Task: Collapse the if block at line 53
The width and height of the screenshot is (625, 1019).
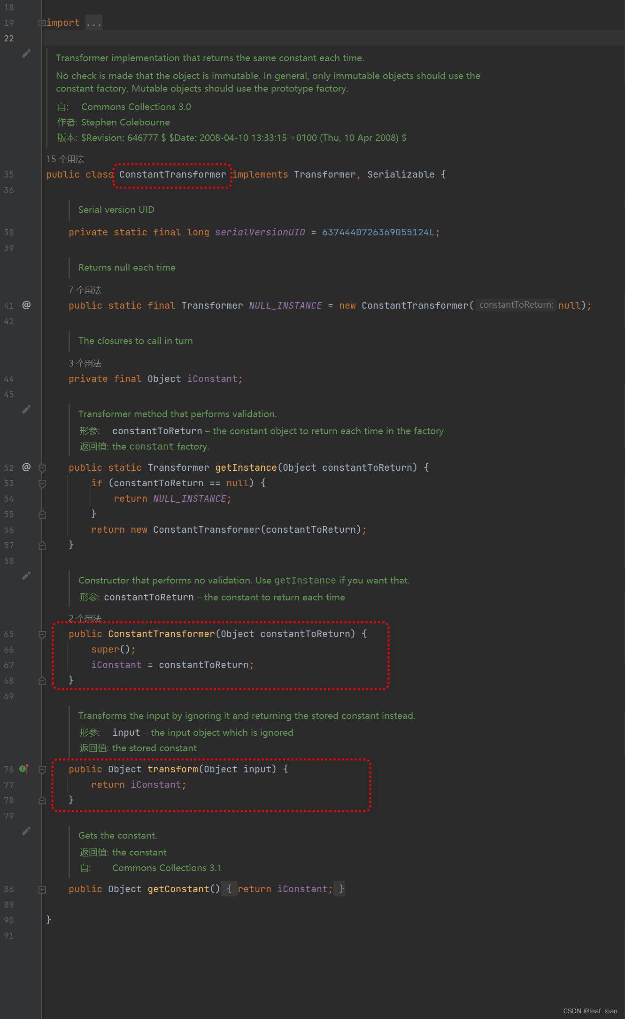Action: [42, 483]
